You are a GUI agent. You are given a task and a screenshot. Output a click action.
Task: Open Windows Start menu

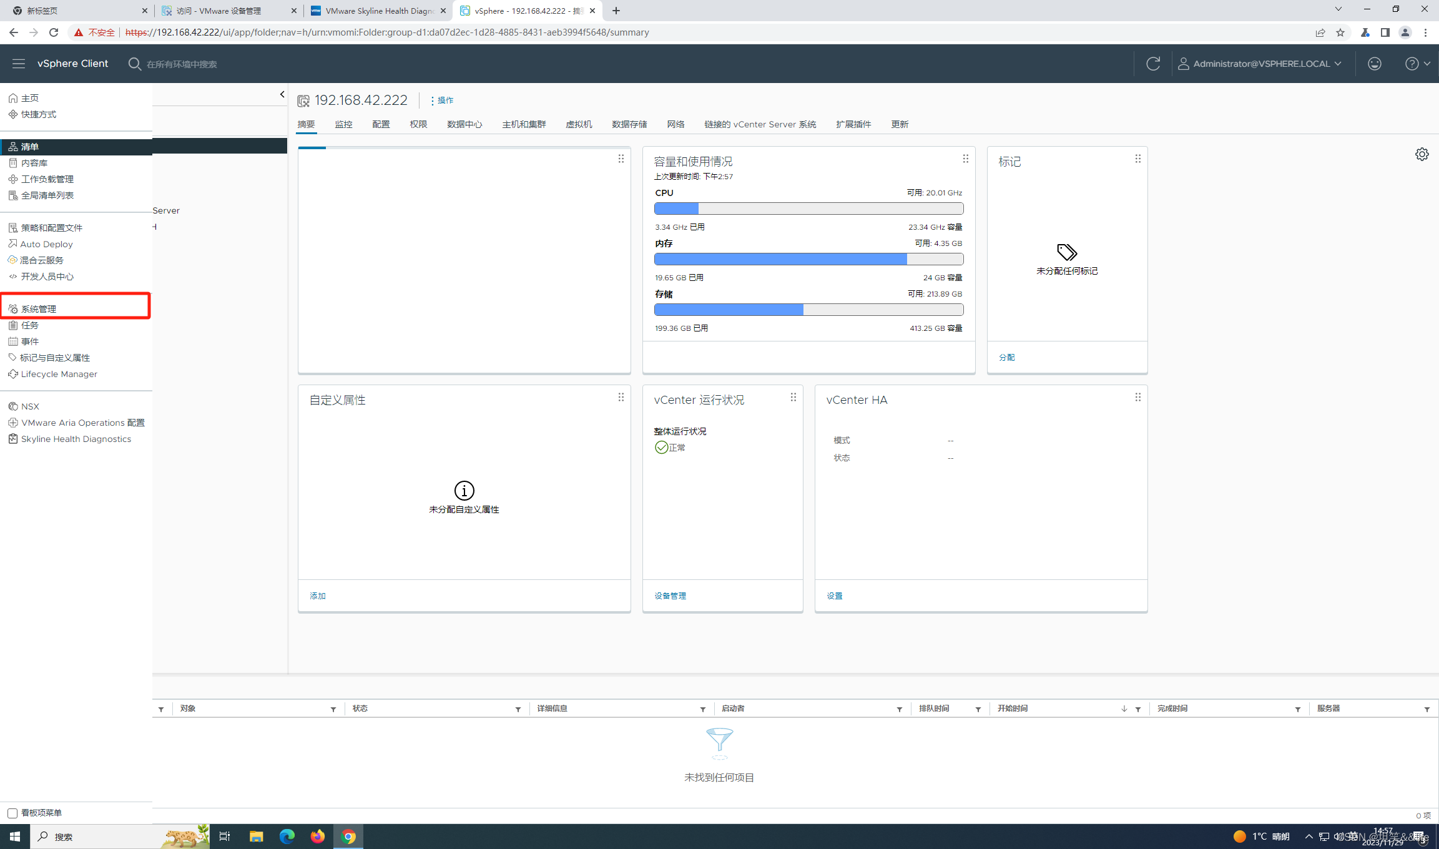15,837
